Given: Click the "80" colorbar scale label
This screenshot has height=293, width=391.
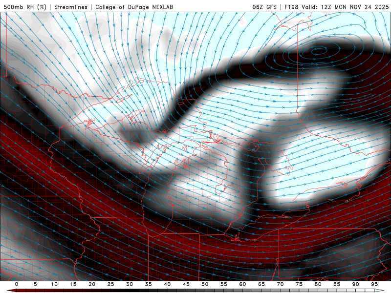Looking at the screenshot, I should coord(318,284).
